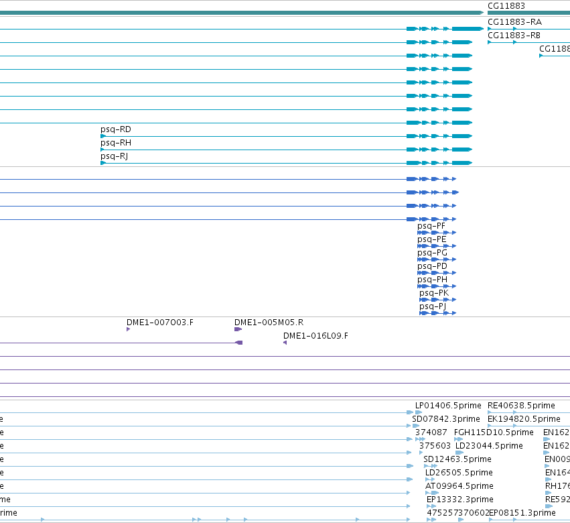Select the DME1-016L09.F feature label

click(315, 336)
